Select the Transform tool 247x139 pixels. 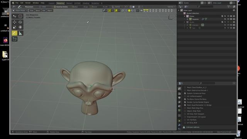[x=20, y=27]
